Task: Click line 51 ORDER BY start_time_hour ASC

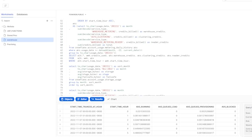Action: pyautogui.click(x=96, y=21)
